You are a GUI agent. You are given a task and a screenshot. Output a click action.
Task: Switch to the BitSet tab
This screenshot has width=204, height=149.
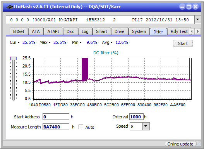(x=19, y=31)
